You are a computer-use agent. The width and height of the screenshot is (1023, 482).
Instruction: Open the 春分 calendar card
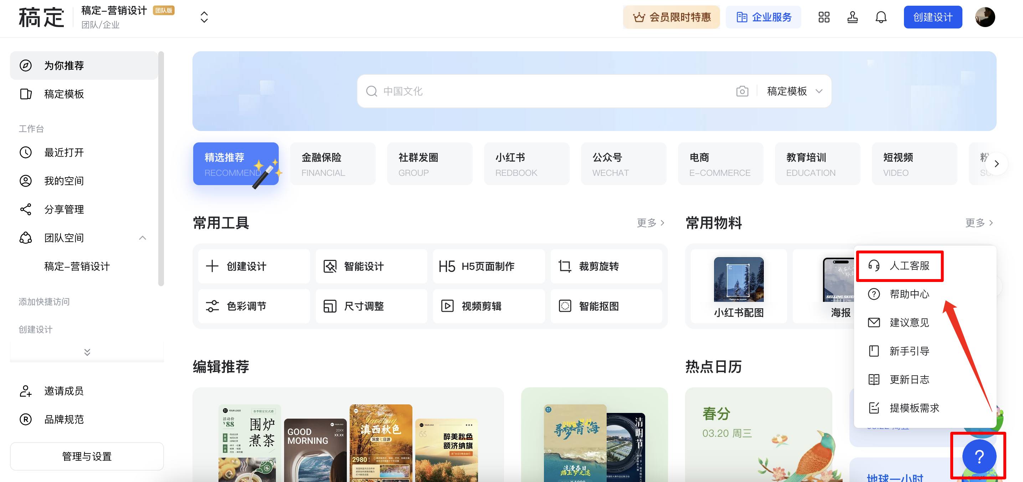coord(758,435)
